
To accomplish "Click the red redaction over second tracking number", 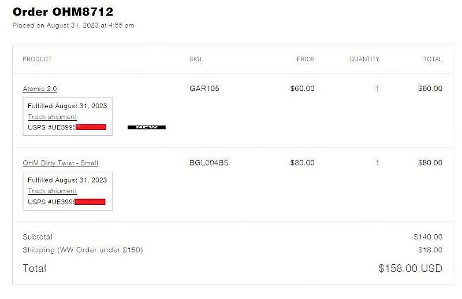I will [x=90, y=202].
